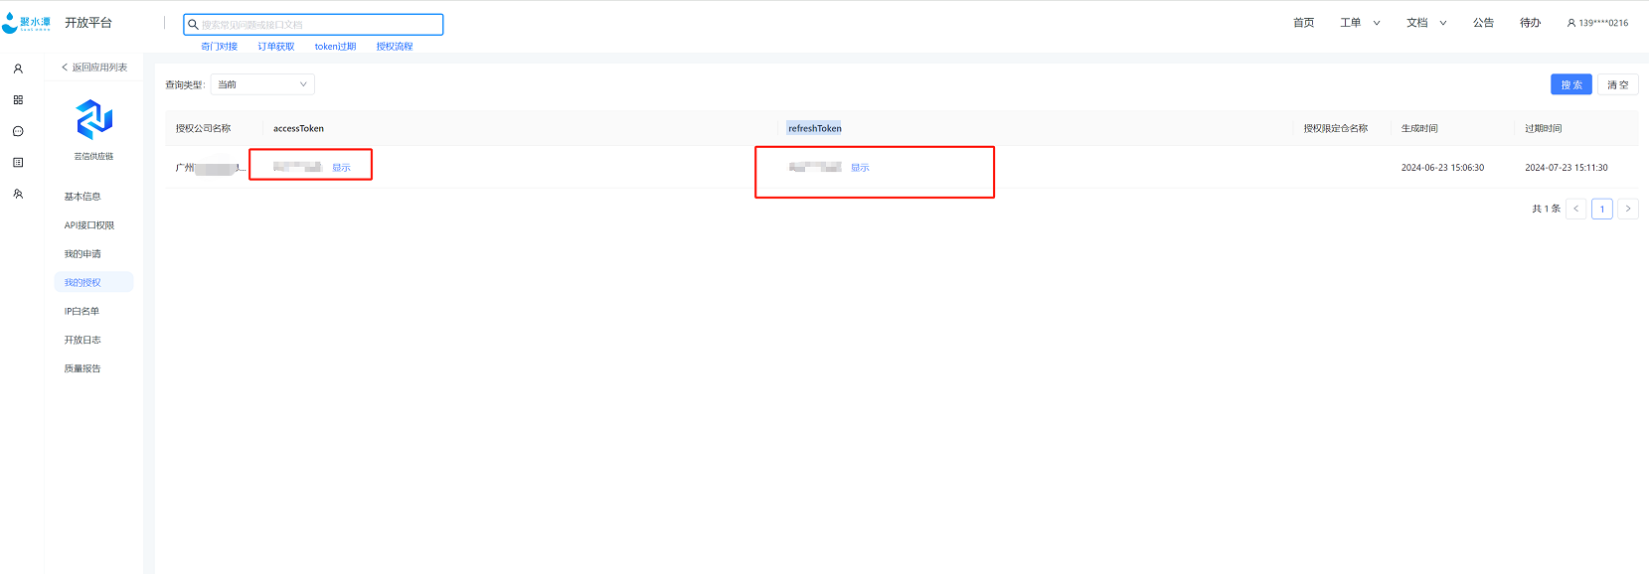Click generated time 2024-06-23 15:06:30
Image resolution: width=1649 pixels, height=574 pixels.
(x=1442, y=168)
